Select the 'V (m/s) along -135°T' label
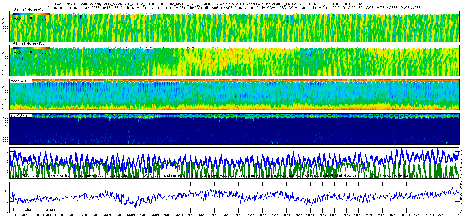This screenshot has width=464, height=219. click(x=30, y=43)
